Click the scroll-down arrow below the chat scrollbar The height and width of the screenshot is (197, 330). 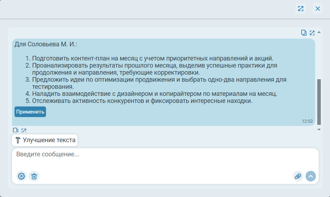pyautogui.click(x=319, y=130)
